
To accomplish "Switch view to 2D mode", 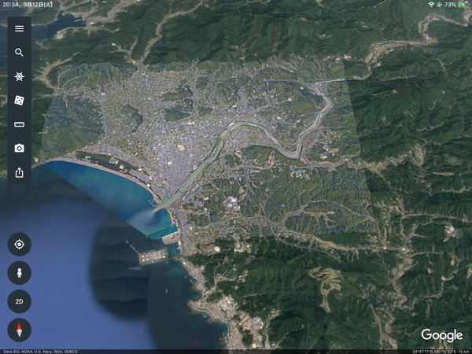I will click(x=19, y=301).
